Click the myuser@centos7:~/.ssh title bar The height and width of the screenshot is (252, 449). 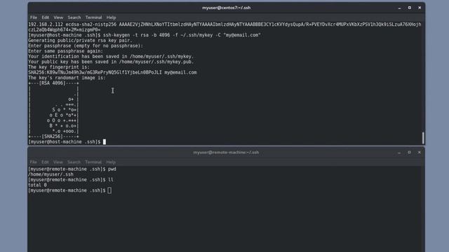[x=226, y=8]
